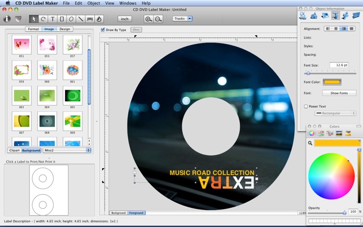The width and height of the screenshot is (363, 227).
Task: Open the info button in toolbar
Action: tap(7, 19)
